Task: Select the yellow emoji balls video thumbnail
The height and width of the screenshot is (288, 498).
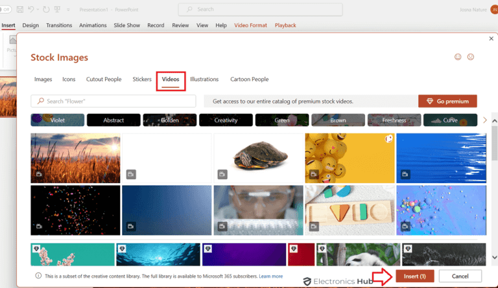Action: pyautogui.click(x=350, y=158)
